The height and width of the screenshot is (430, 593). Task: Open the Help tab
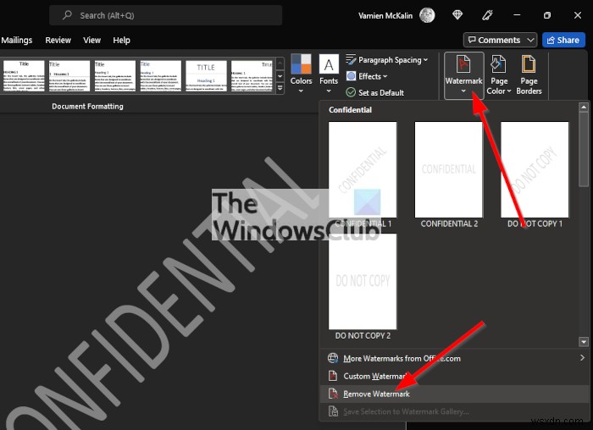121,40
